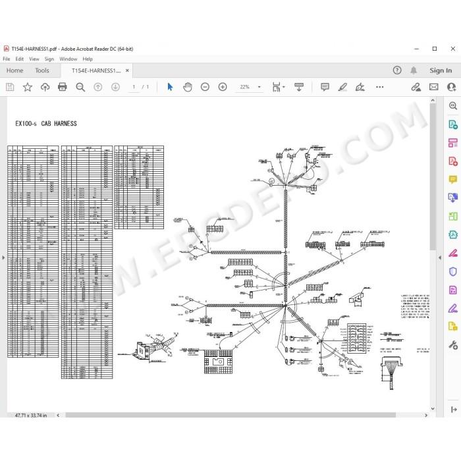The image size is (461, 461).
Task: Share a link to the file icon
Action: tap(416, 87)
